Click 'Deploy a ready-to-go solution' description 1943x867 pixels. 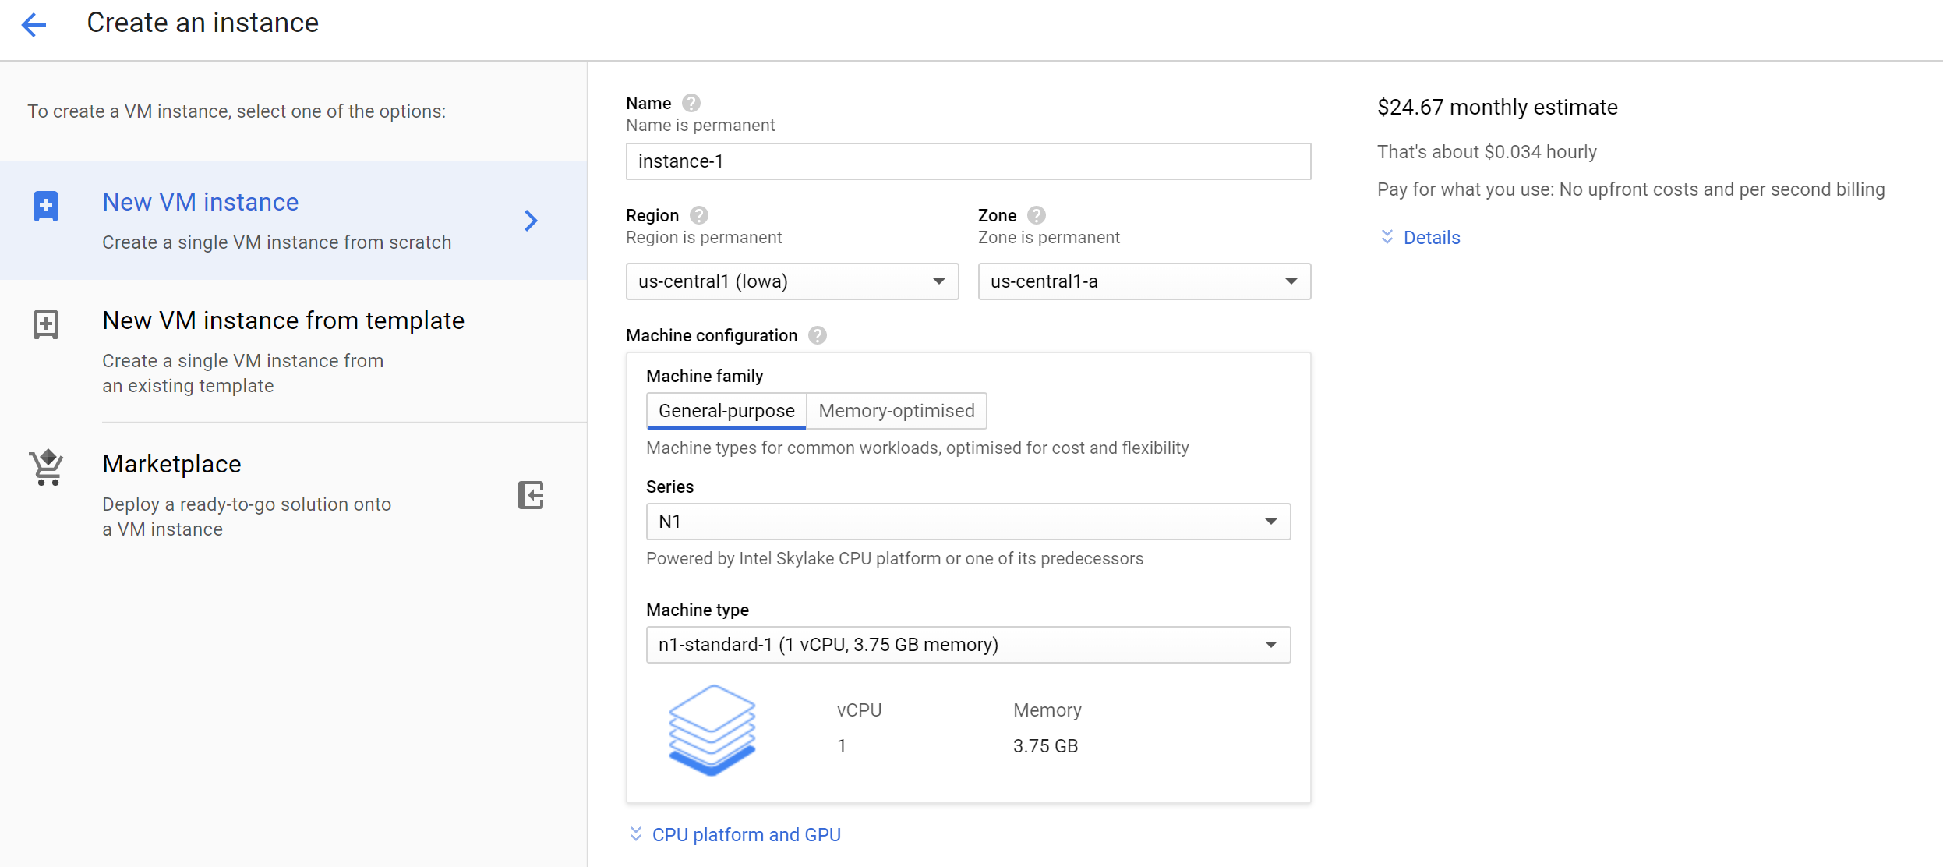246,517
